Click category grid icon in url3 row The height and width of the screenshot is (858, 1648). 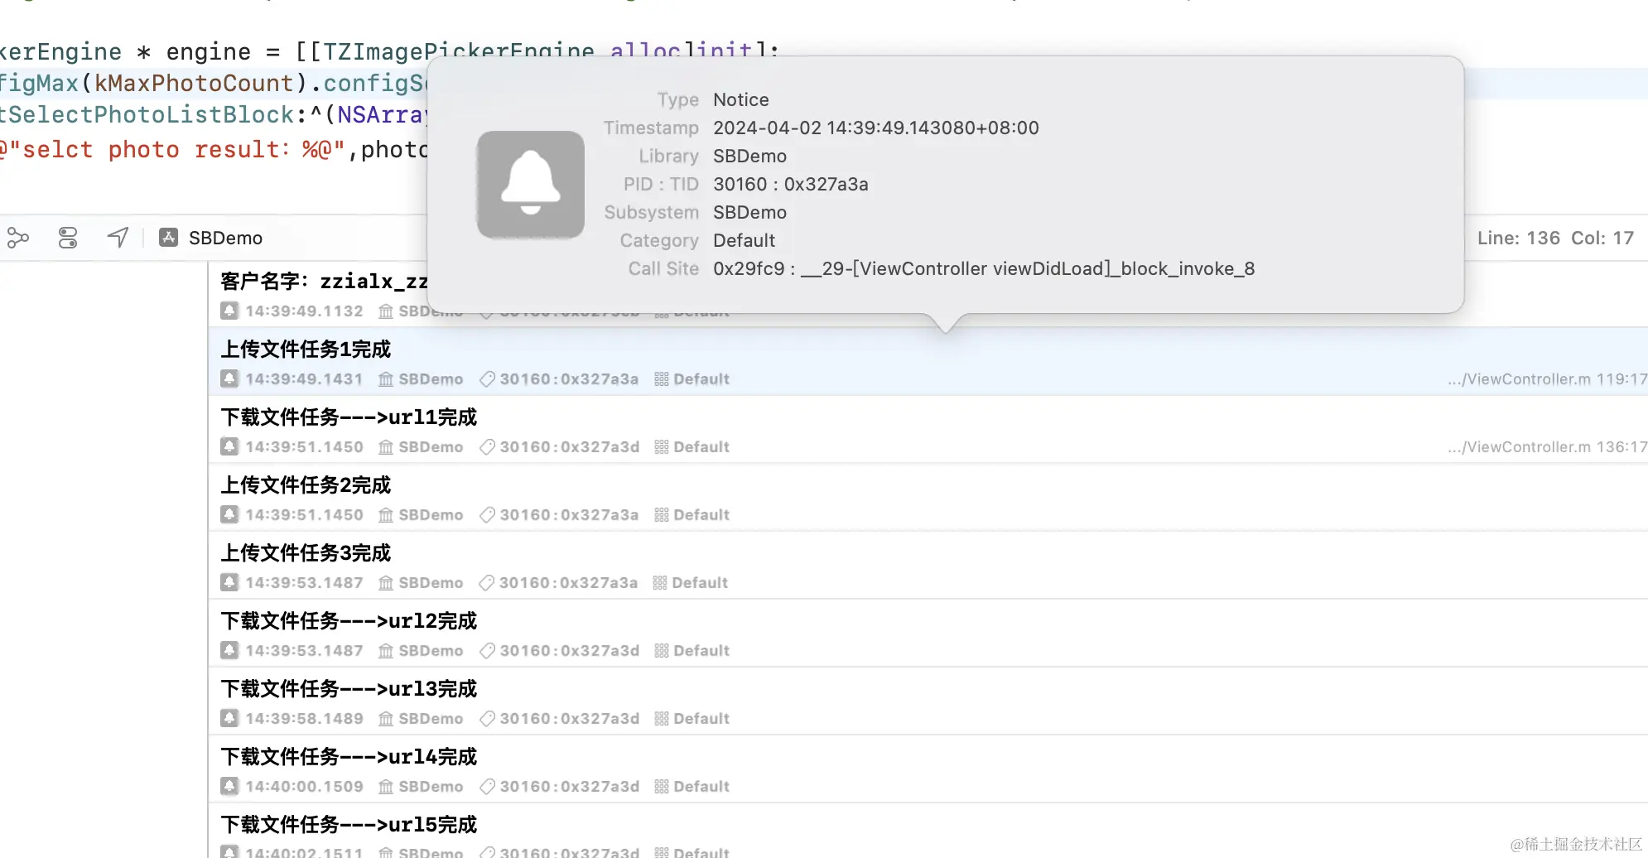(x=661, y=719)
